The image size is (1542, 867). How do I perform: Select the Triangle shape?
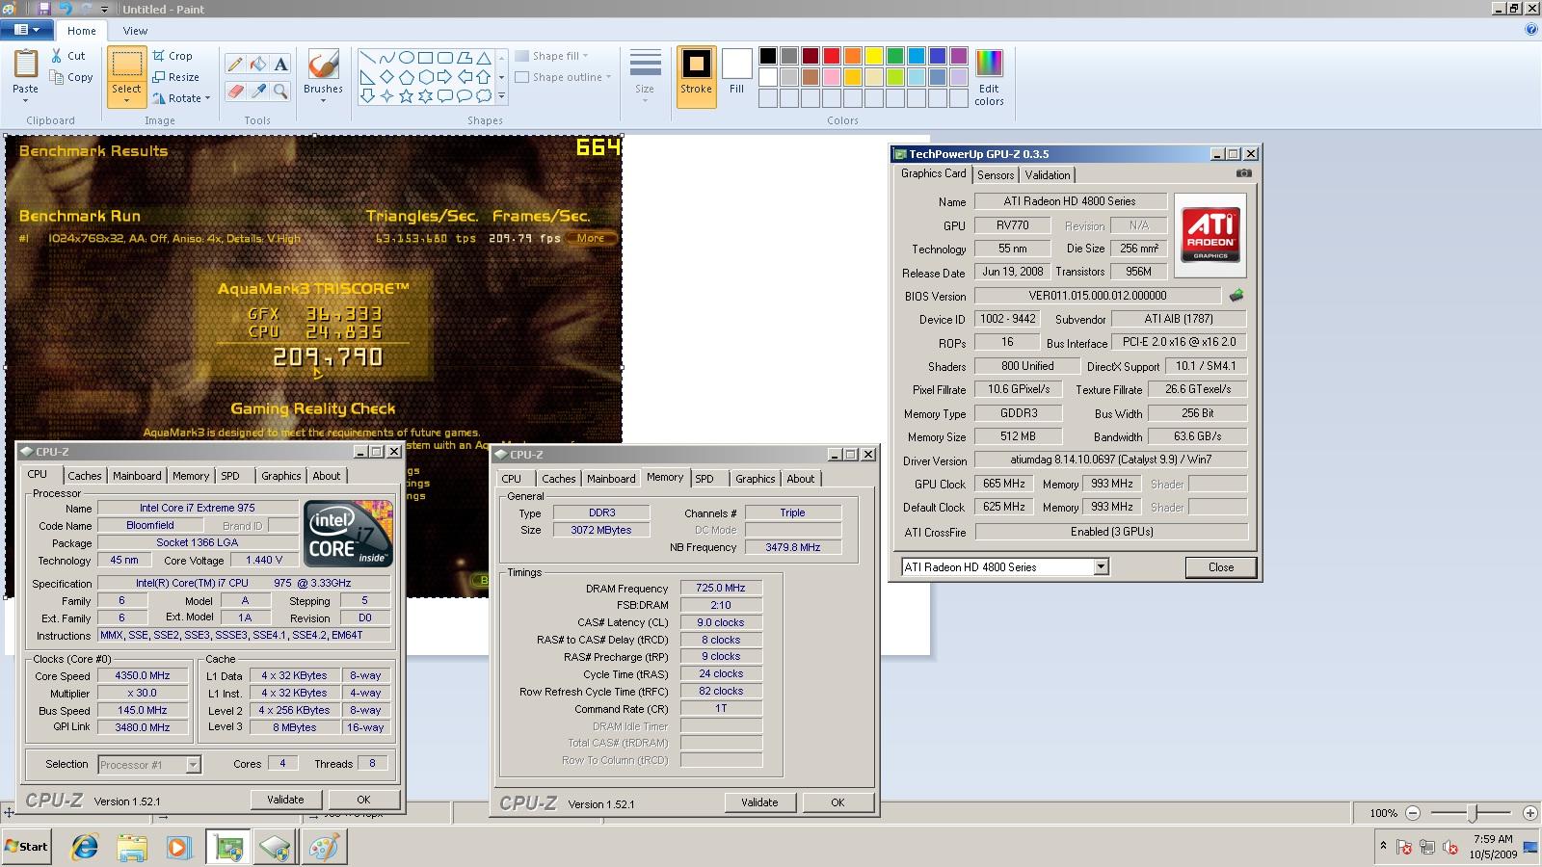483,58
